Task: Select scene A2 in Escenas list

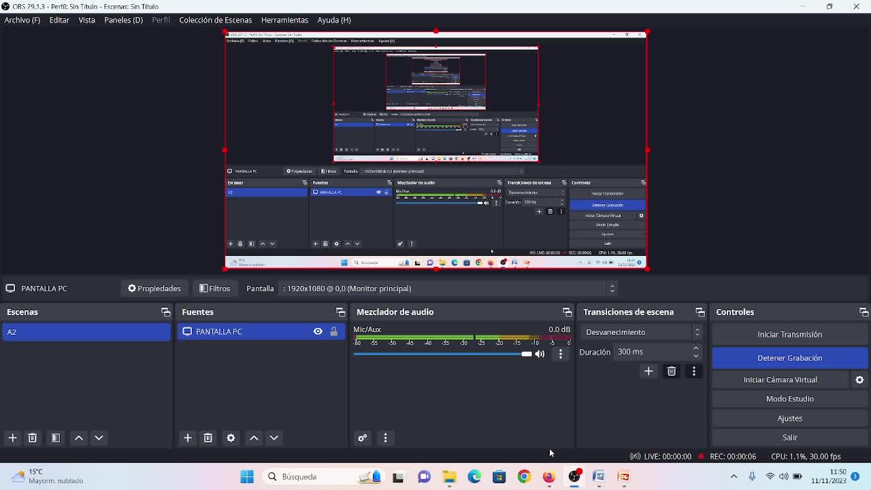Action: pyautogui.click(x=86, y=332)
